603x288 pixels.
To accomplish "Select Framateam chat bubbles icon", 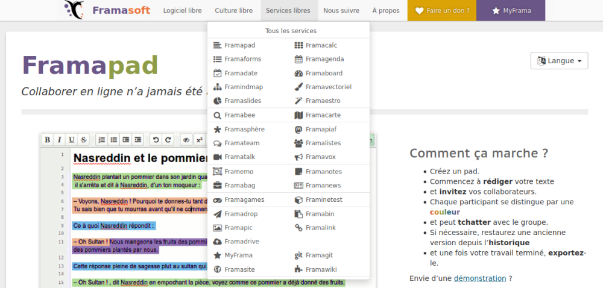I will click(217, 143).
